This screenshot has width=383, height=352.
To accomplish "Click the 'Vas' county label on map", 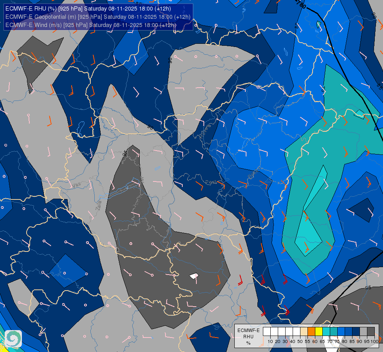I will tap(77, 185).
